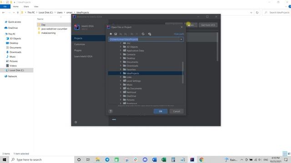Open File Explorer from the taskbar
The width and height of the screenshot is (291, 163).
click(x=98, y=160)
